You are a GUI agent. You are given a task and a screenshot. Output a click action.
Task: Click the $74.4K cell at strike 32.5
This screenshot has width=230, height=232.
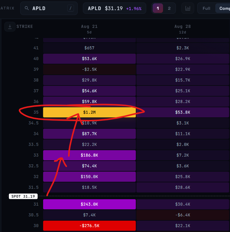(89, 166)
